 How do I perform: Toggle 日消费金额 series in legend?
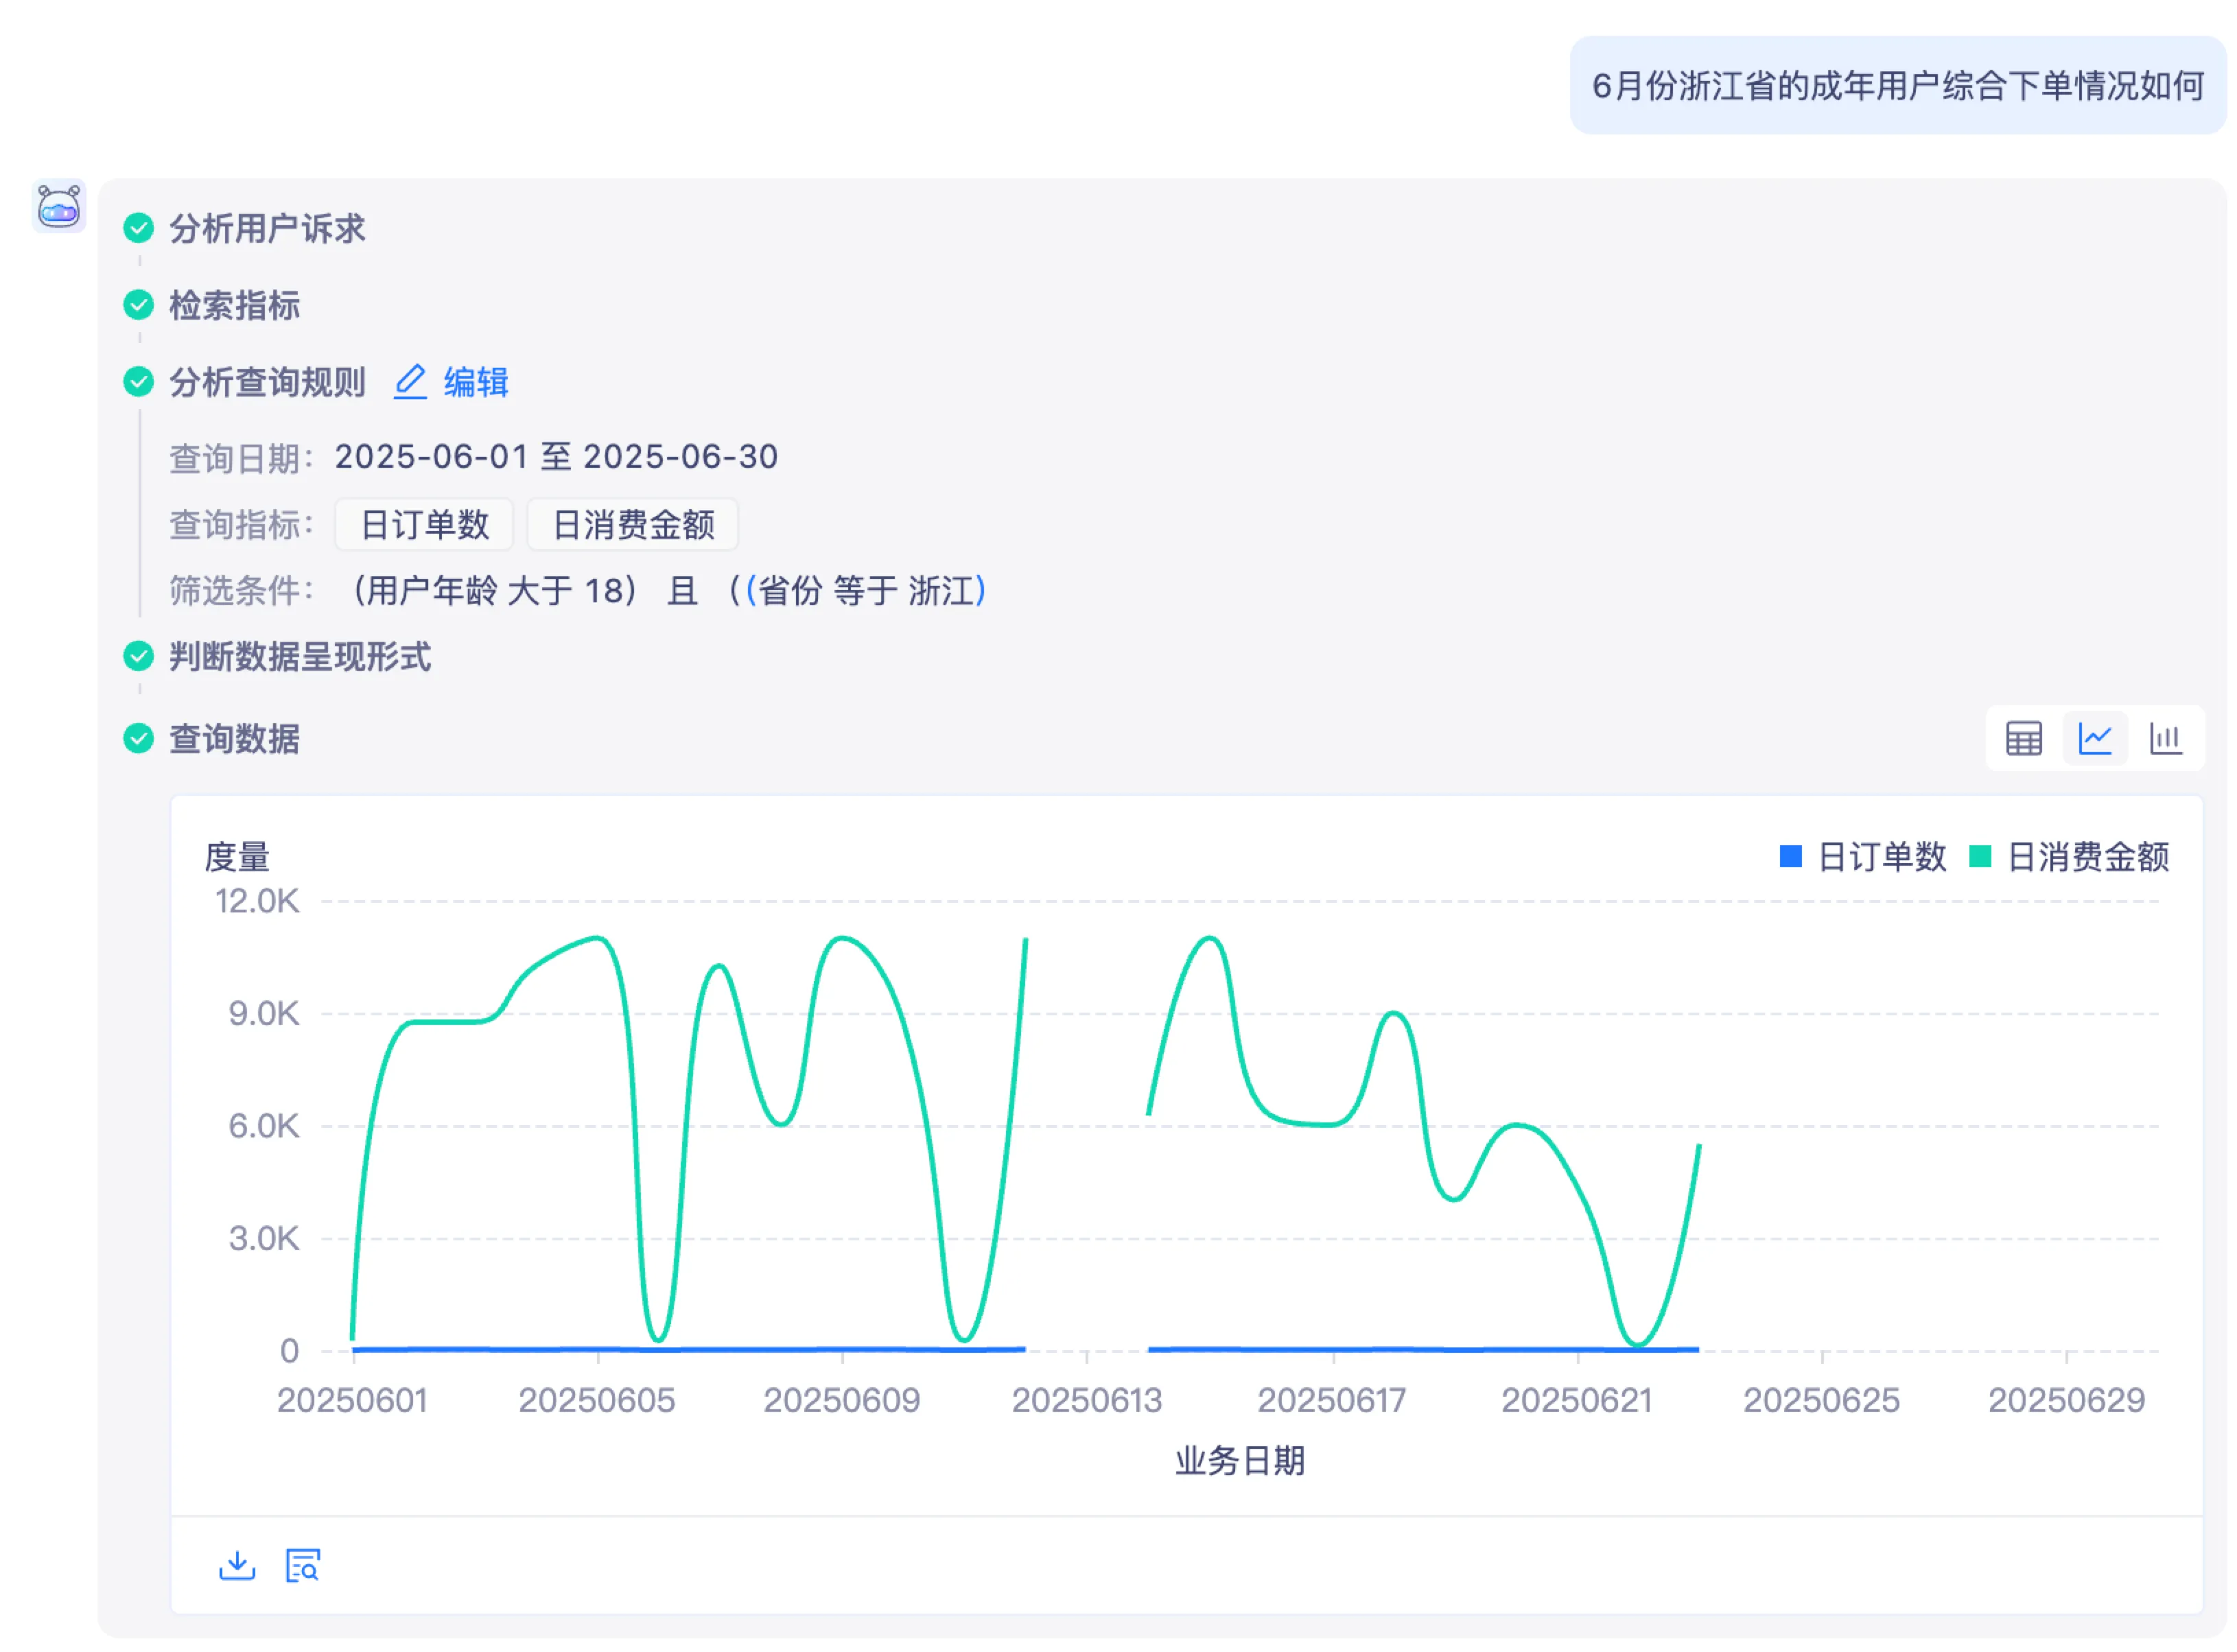2087,857
